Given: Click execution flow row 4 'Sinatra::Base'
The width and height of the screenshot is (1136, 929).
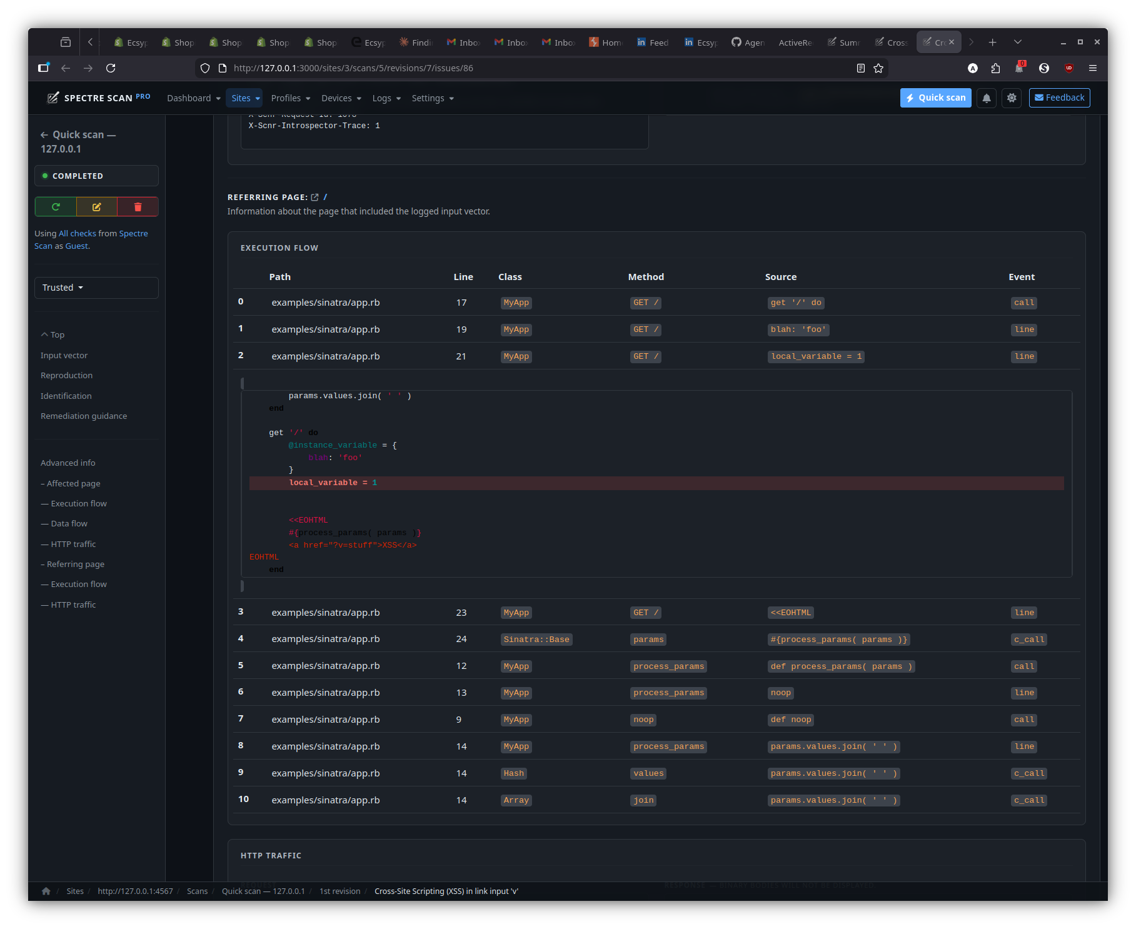Looking at the screenshot, I should 536,640.
